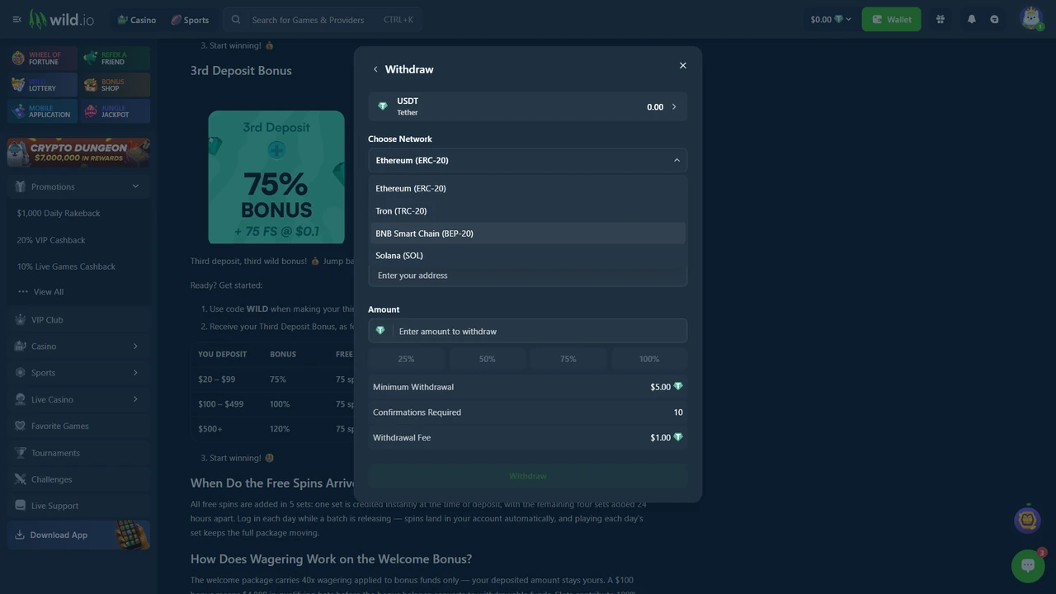Open the Sports header tab
The image size is (1056, 594).
click(x=190, y=19)
